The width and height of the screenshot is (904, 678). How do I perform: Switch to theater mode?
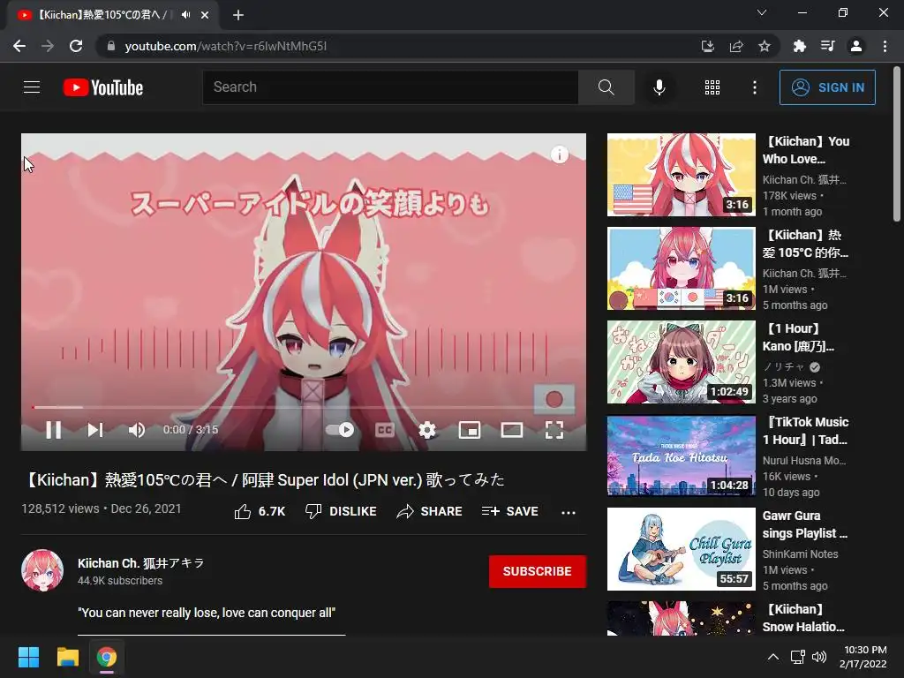(511, 430)
